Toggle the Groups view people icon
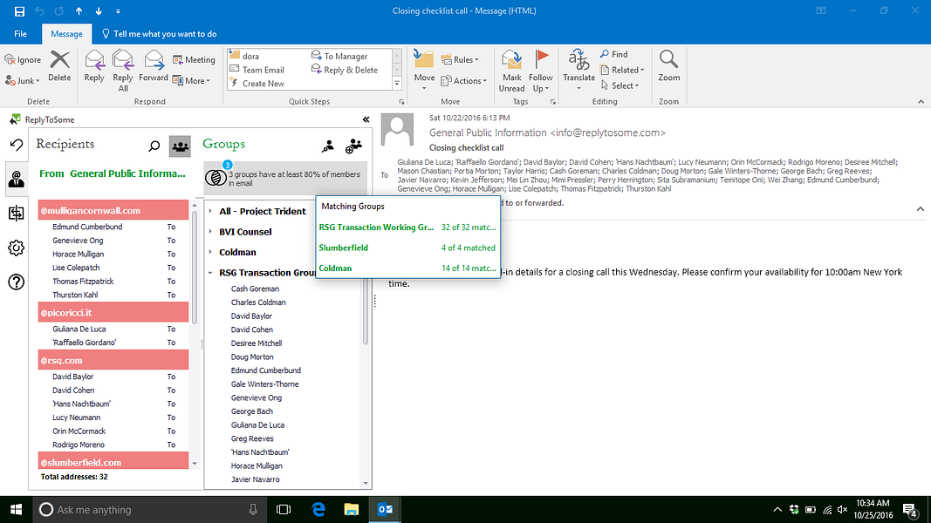Screen dimensions: 931x523 coord(180,146)
